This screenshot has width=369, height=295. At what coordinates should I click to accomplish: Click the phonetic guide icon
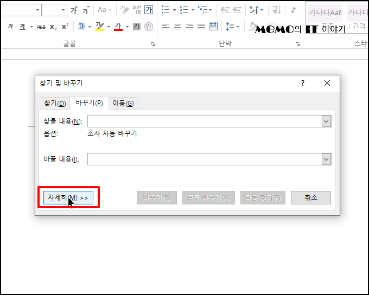[x=137, y=10]
